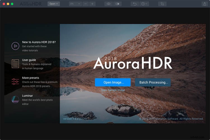Undo the last action via arrow icon
Image resolution: width=210 pixels, height=140 pixels.
(x=135, y=4)
